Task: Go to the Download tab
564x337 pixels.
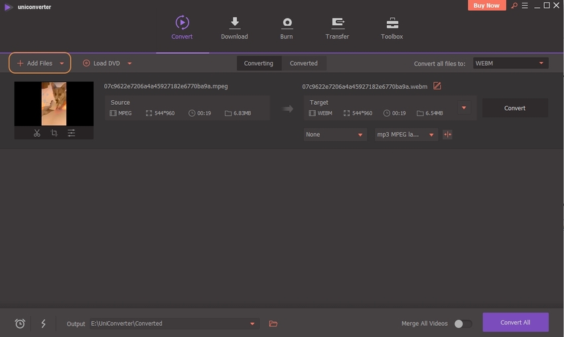Action: pyautogui.click(x=234, y=28)
